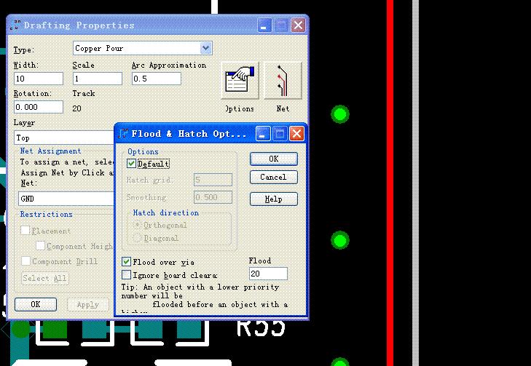Toggle the Default checkbox in Options
The height and width of the screenshot is (366, 531).
131,164
